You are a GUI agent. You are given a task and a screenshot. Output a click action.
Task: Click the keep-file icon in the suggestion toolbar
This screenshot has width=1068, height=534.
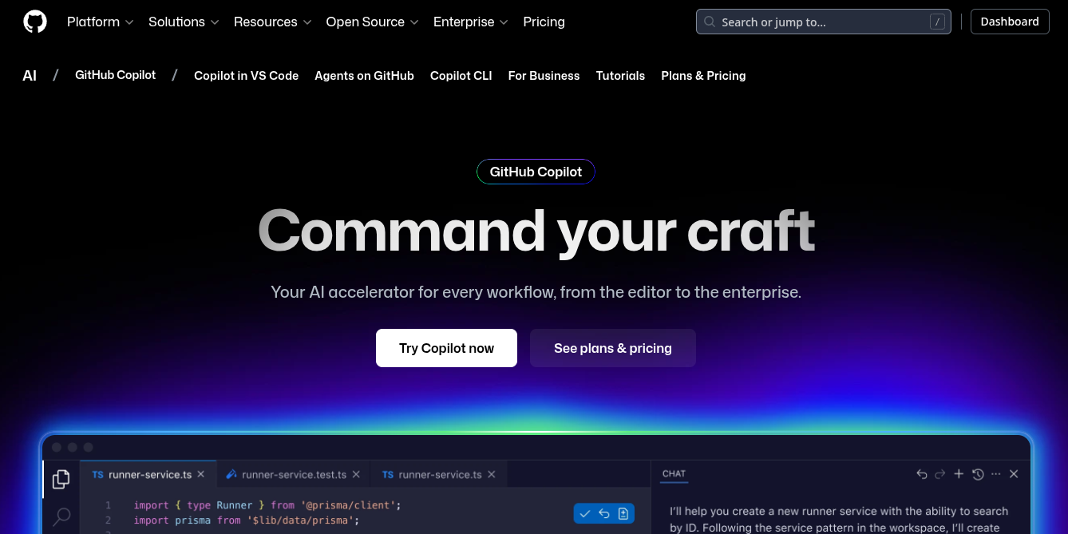623,513
